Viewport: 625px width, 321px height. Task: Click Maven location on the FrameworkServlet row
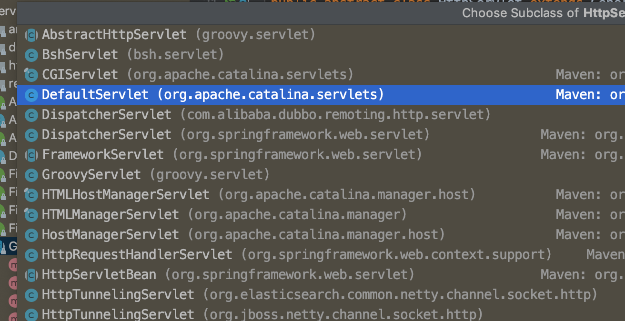coord(583,155)
